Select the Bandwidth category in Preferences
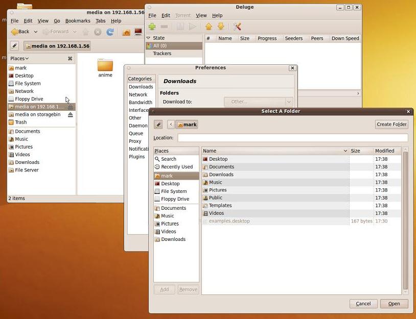This screenshot has height=319, width=416. tap(141, 102)
